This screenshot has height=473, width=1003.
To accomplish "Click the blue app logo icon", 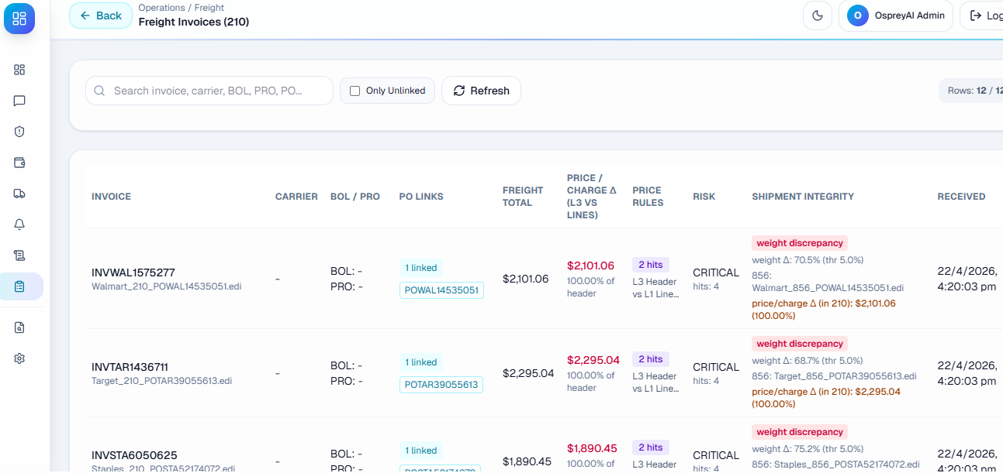I will [19, 19].
